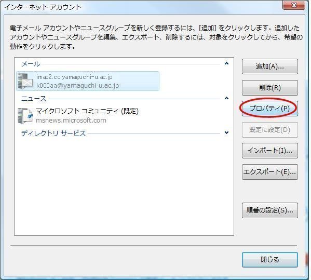The width and height of the screenshot is (311, 280).
Task: Collapse the ニュース section chevron
Action: coord(226,98)
